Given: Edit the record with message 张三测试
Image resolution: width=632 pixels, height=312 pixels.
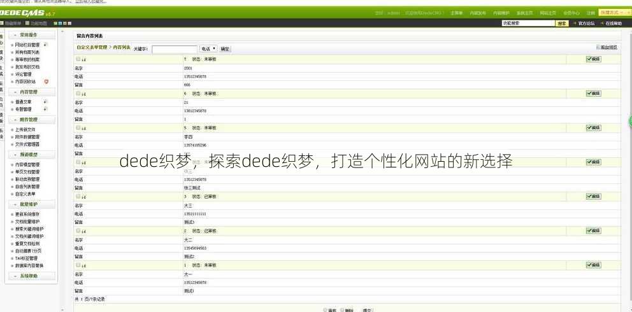Looking at the screenshot, I should tap(593, 162).
